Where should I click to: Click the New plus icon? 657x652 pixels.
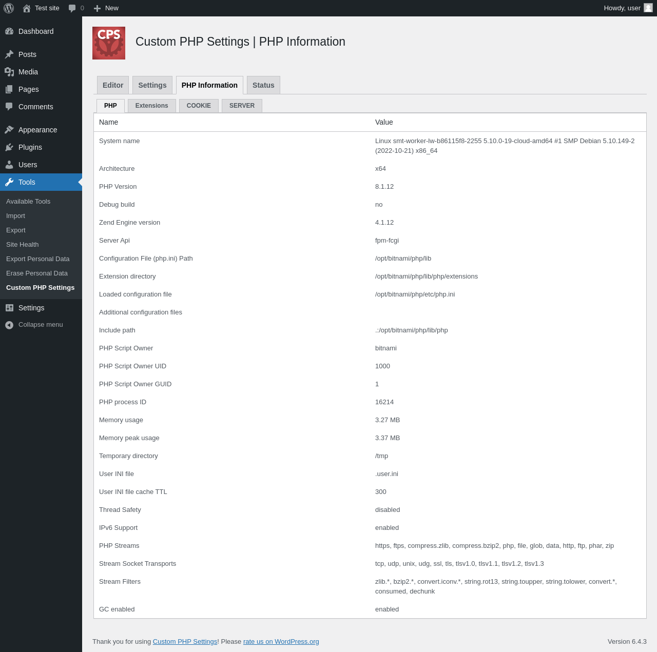click(x=97, y=8)
